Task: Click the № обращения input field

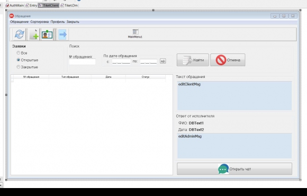Action: tap(82, 62)
